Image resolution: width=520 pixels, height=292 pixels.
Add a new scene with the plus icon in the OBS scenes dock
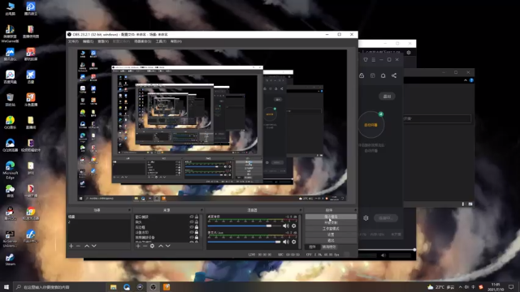pos(71,246)
